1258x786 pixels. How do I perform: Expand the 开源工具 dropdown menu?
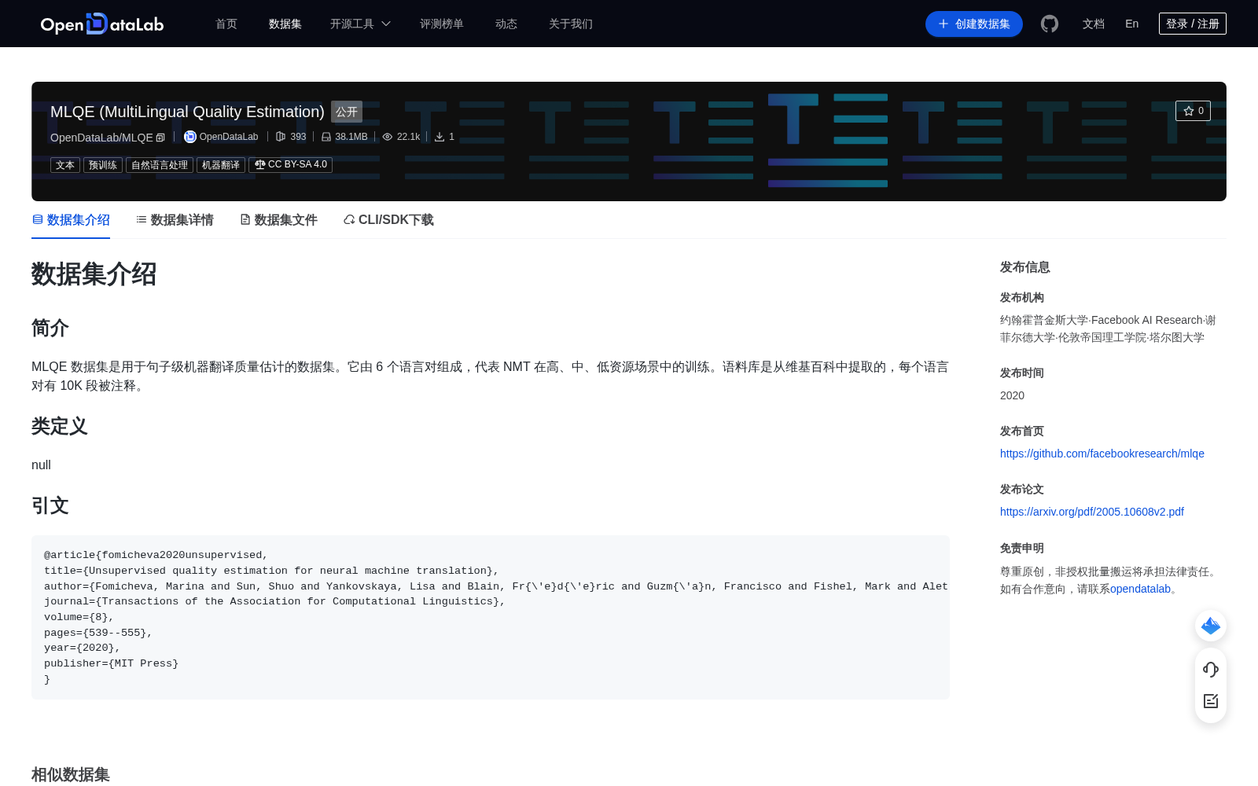pyautogui.click(x=360, y=24)
